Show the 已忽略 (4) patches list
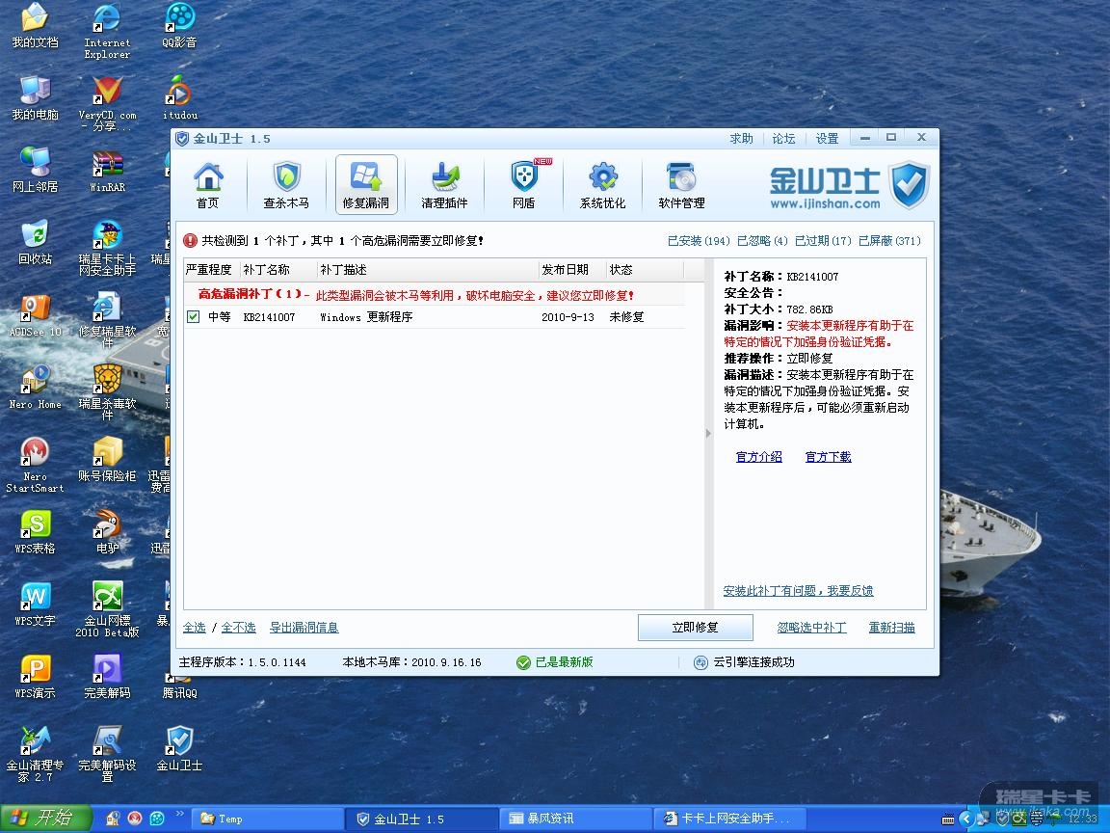1110x833 pixels. pyautogui.click(x=762, y=241)
